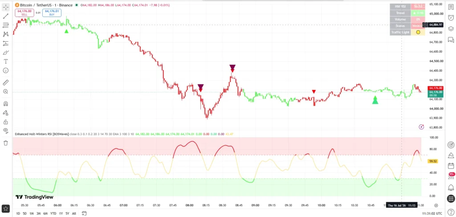This screenshot has height=217, width=456.
Task: Select the YTD time range
Action: pos(53,213)
